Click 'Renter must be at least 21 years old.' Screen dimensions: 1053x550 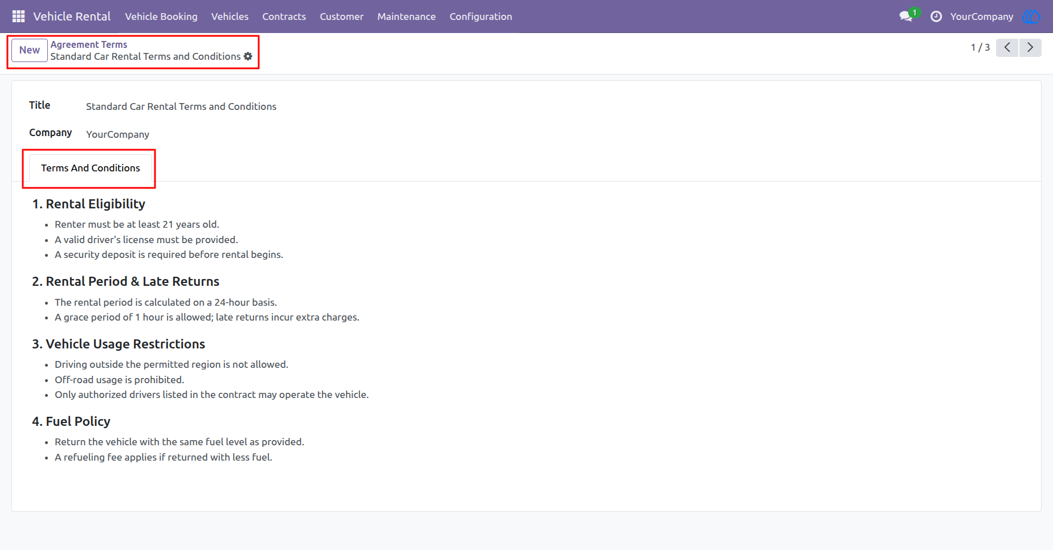(137, 224)
